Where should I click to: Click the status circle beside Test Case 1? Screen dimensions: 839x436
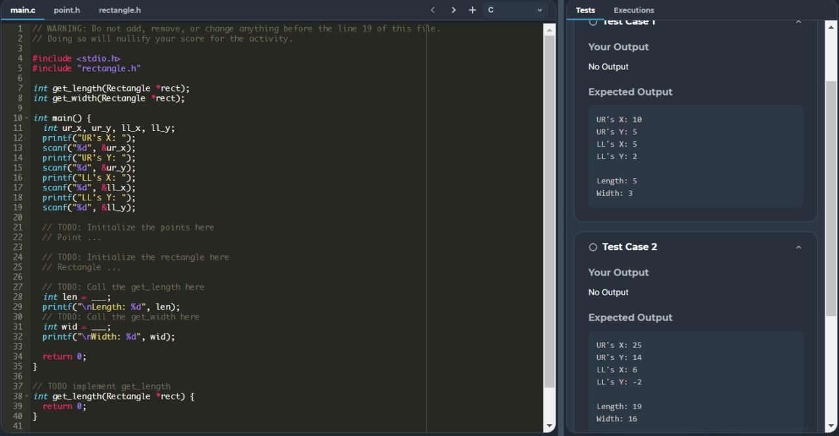593,21
